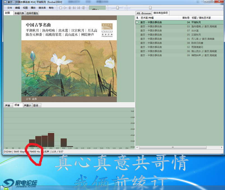Click the random playback toolbar button
Viewport: 225px width, 190px height.
tap(83, 8)
